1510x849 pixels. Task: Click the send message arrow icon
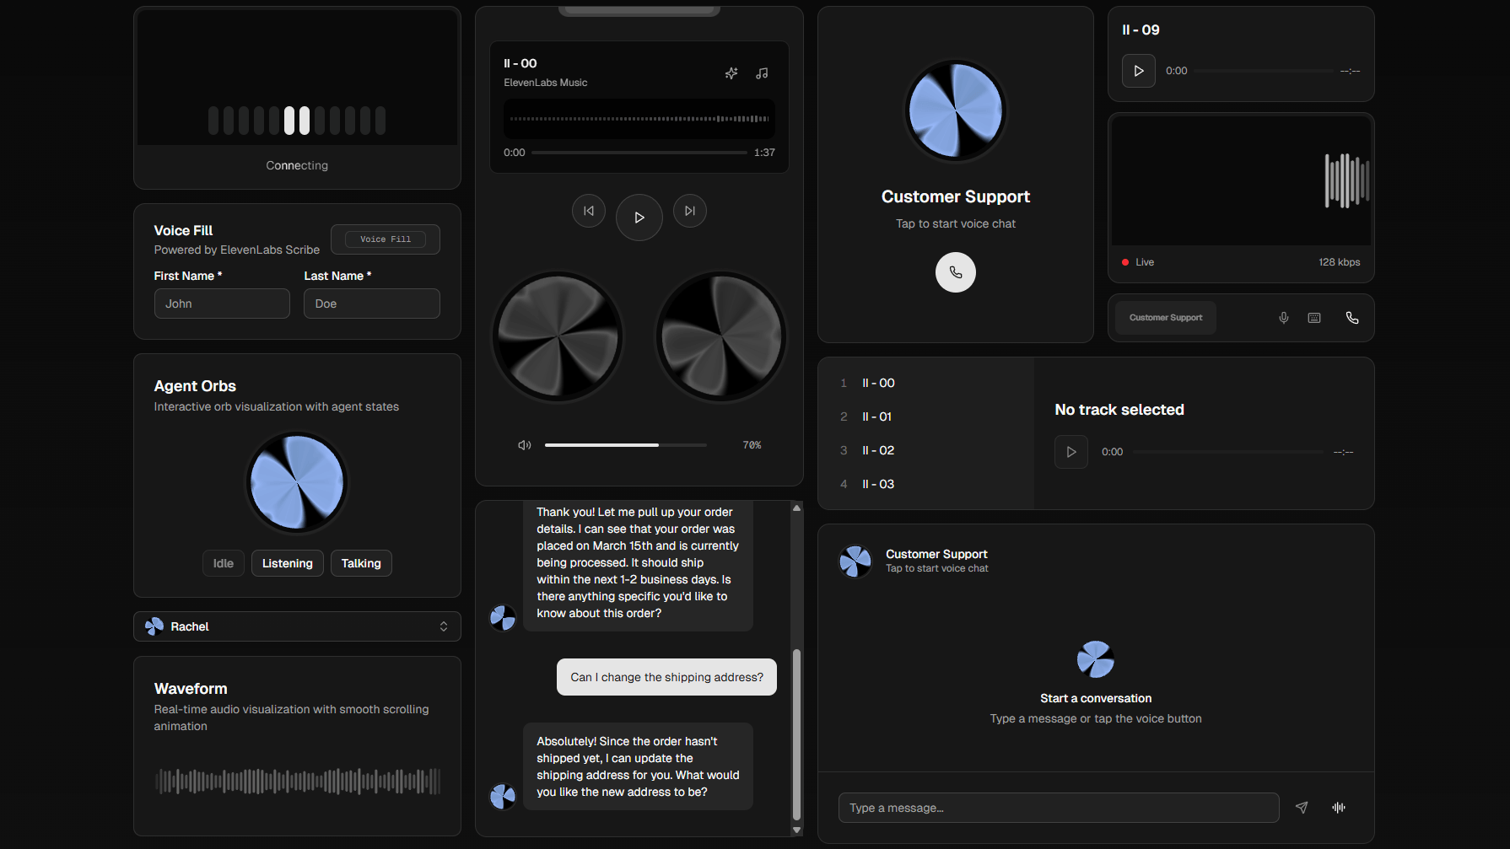(1302, 808)
